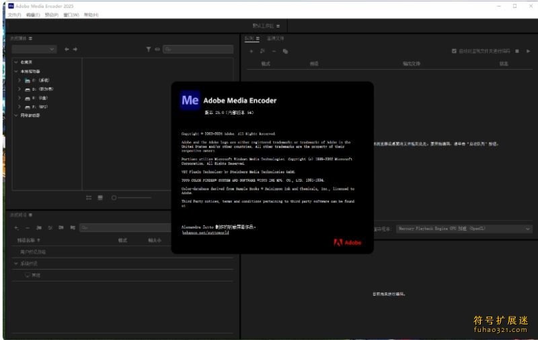Create new preset with plus icon
Viewport: 538px width, 340px height.
(16, 228)
